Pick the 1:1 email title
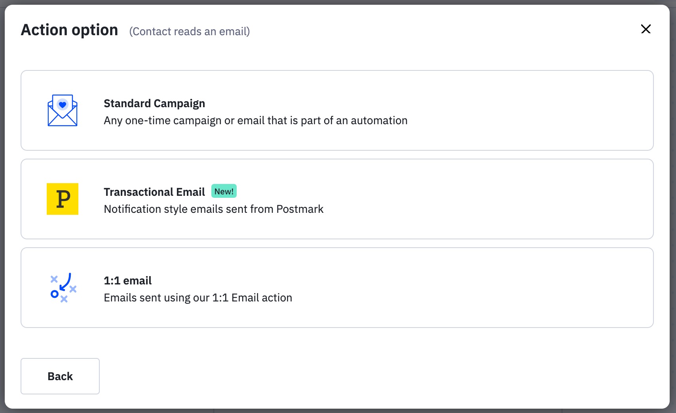Viewport: 676px width, 413px height. point(127,281)
